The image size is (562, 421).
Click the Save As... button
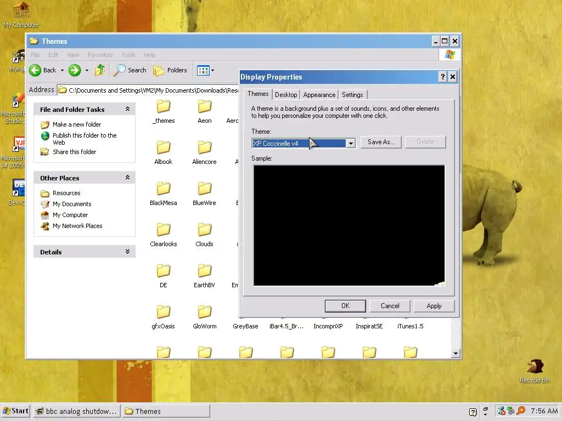[x=381, y=142]
